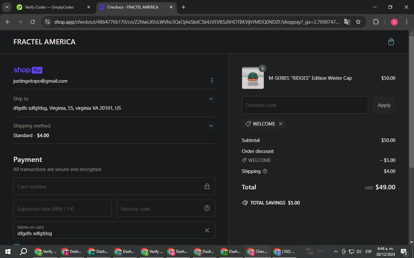Click the winter cap product thumbnail

(253, 78)
